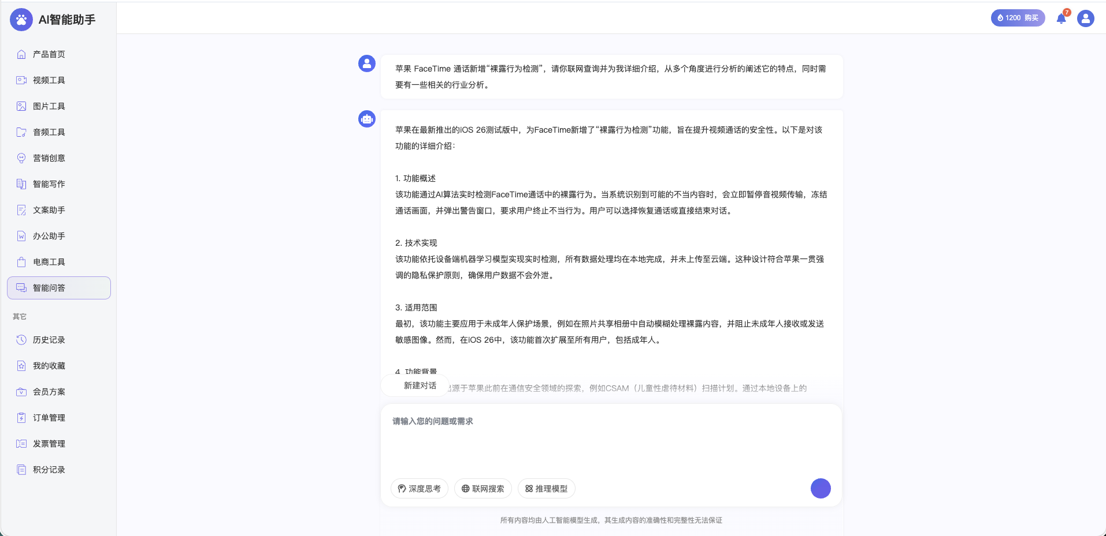The height and width of the screenshot is (536, 1106).
Task: Enable the 深度思考 mode toggle
Action: (420, 488)
